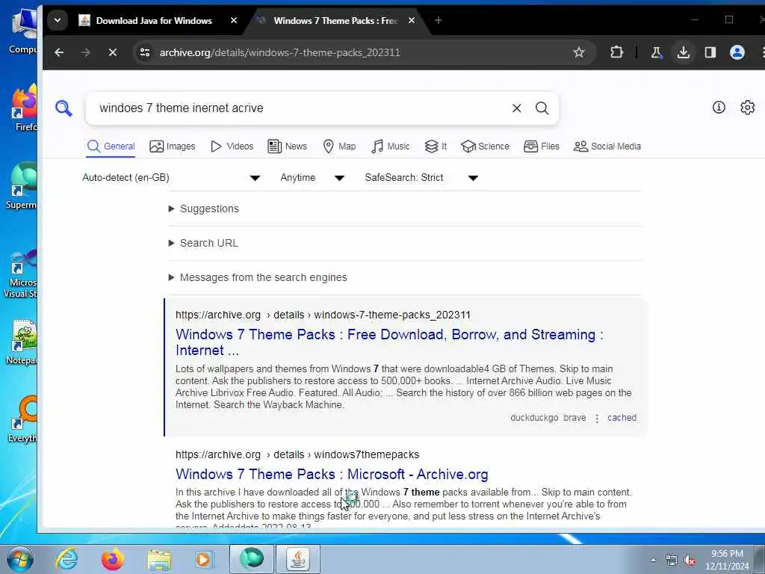Click the address bar URL
Image resolution: width=765 pixels, height=574 pixels.
tap(279, 52)
